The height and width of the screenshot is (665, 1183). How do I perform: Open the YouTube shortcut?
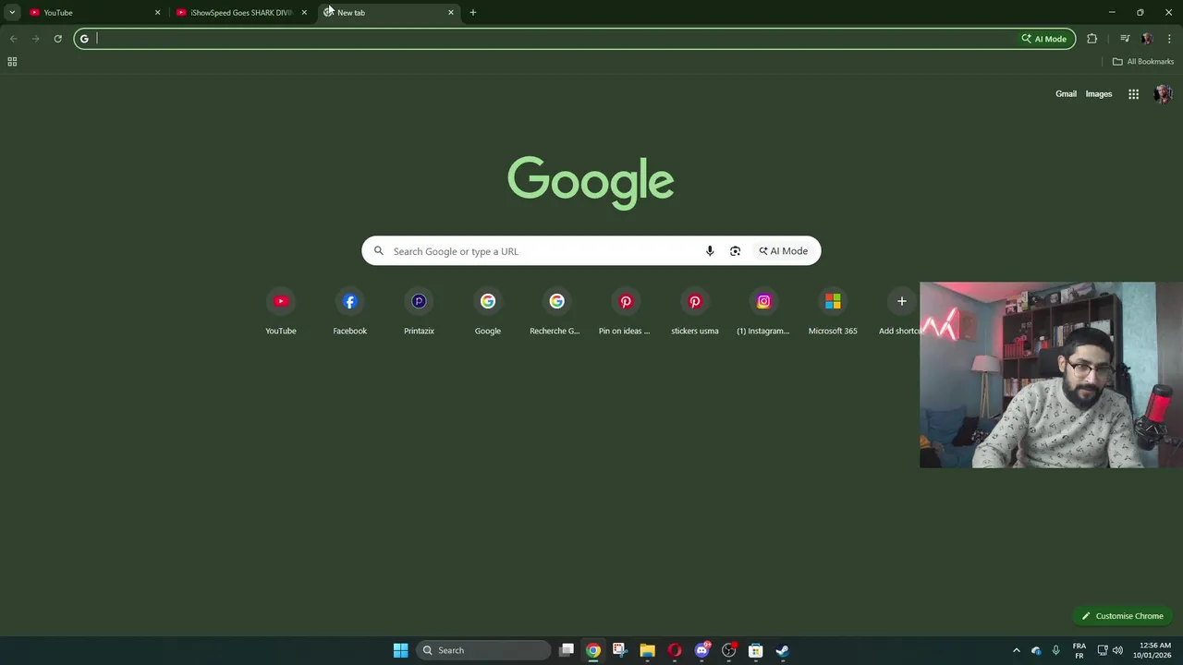coord(281,312)
